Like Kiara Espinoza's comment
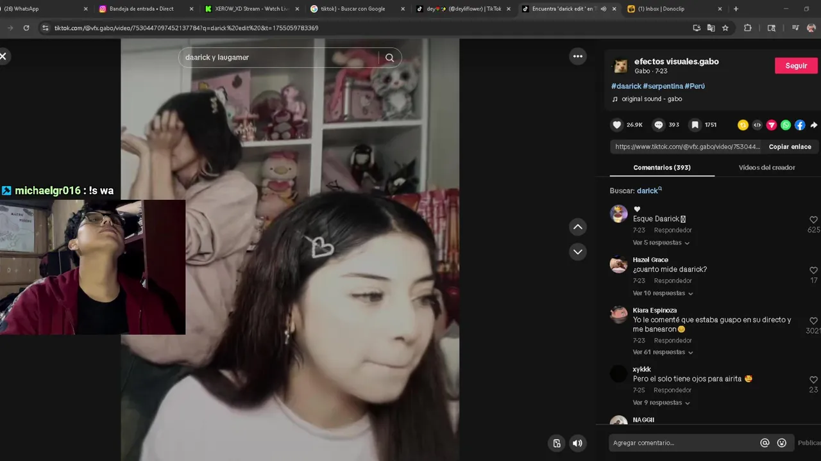The width and height of the screenshot is (821, 461). pos(813,321)
